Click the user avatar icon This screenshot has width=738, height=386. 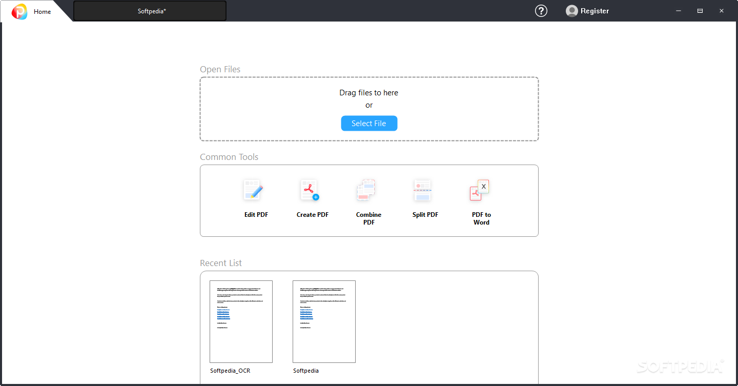point(571,11)
